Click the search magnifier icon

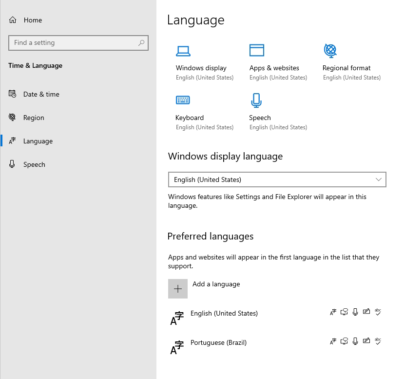141,43
